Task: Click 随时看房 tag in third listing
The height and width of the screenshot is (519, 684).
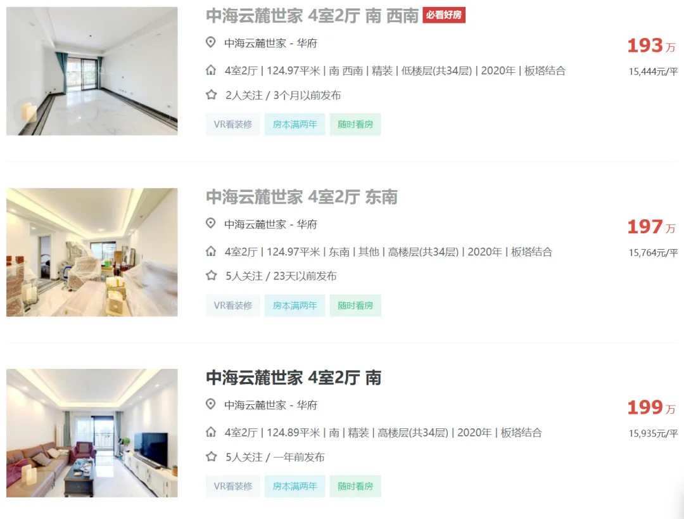Action: tap(355, 486)
